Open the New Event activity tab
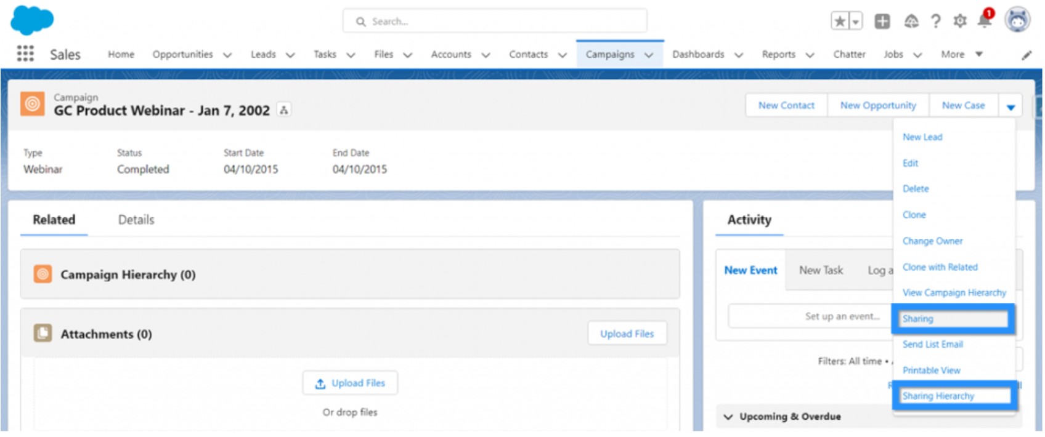Screen dimensions: 1045x437 (750, 270)
